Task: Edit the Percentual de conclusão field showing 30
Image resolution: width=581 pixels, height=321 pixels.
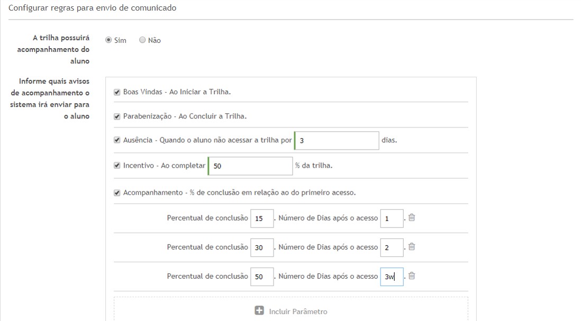Action: click(x=262, y=247)
